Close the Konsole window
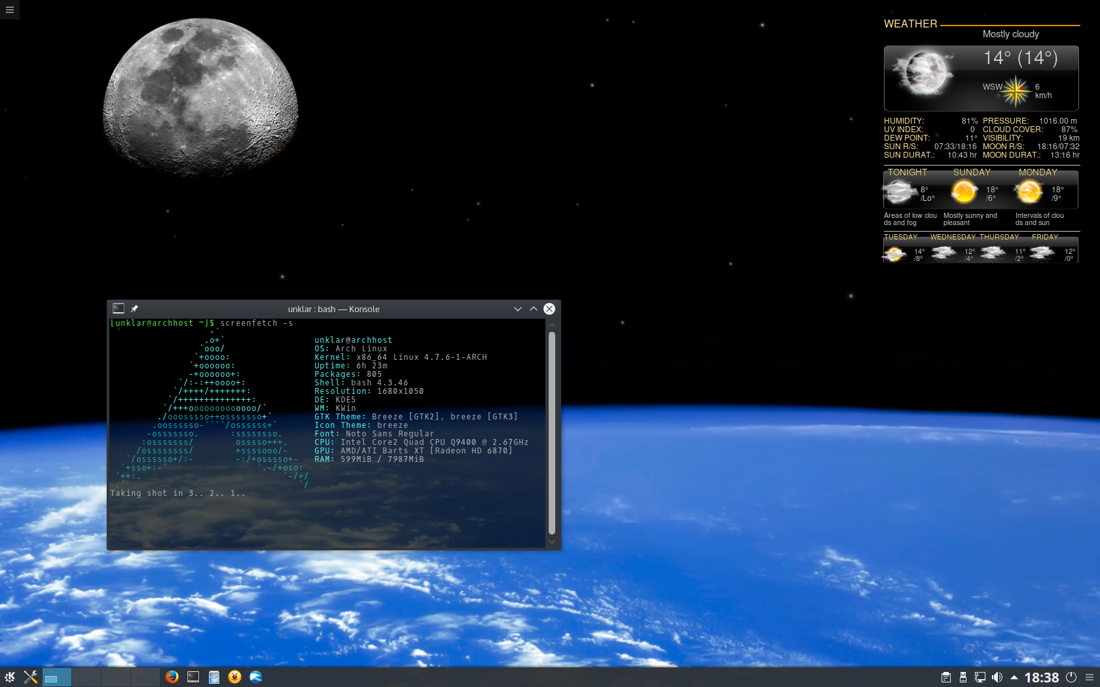1100x687 pixels. tap(549, 309)
